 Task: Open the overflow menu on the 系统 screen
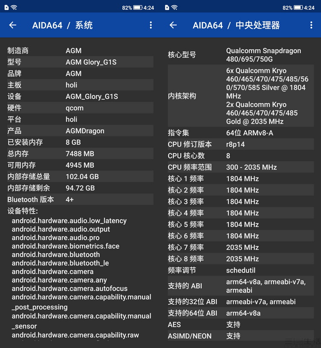[151, 25]
